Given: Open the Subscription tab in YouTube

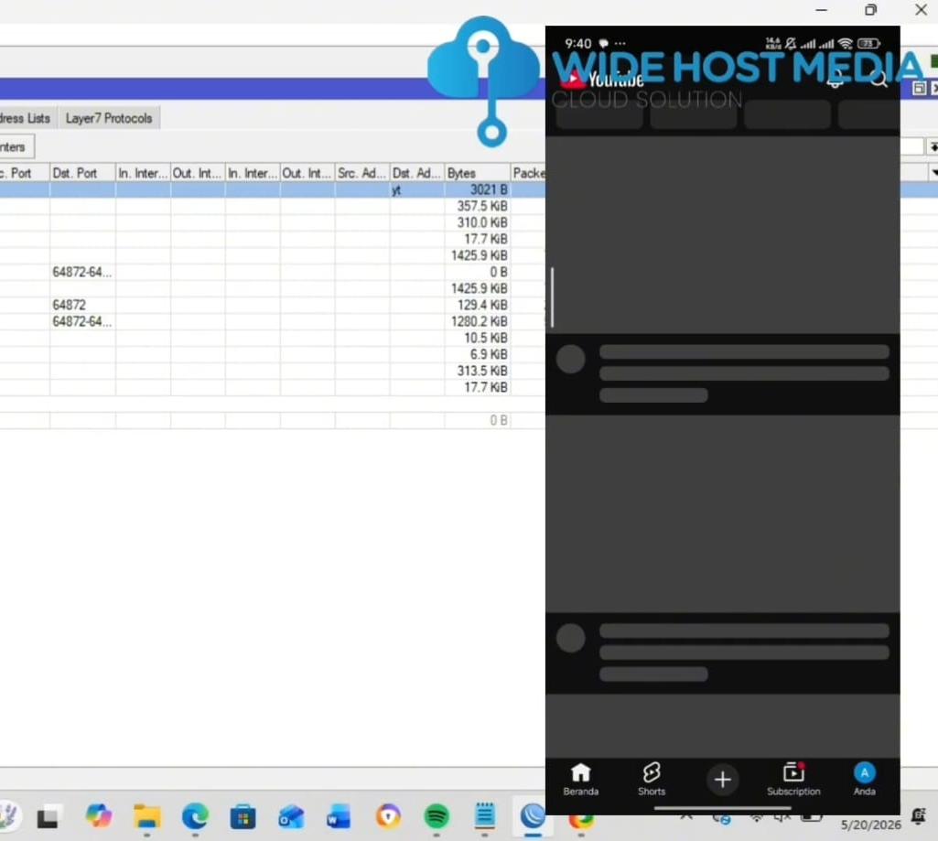Looking at the screenshot, I should click(793, 780).
